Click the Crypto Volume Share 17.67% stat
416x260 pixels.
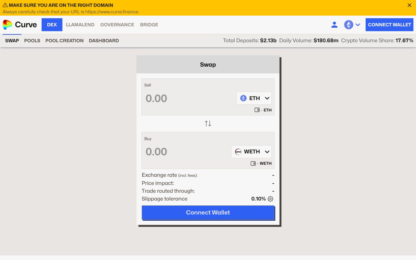(377, 41)
